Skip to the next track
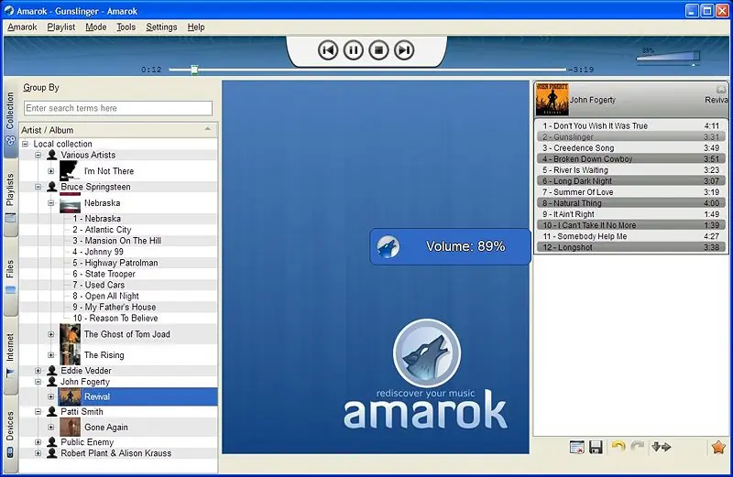Screen dimensions: 733x477 click(404, 50)
